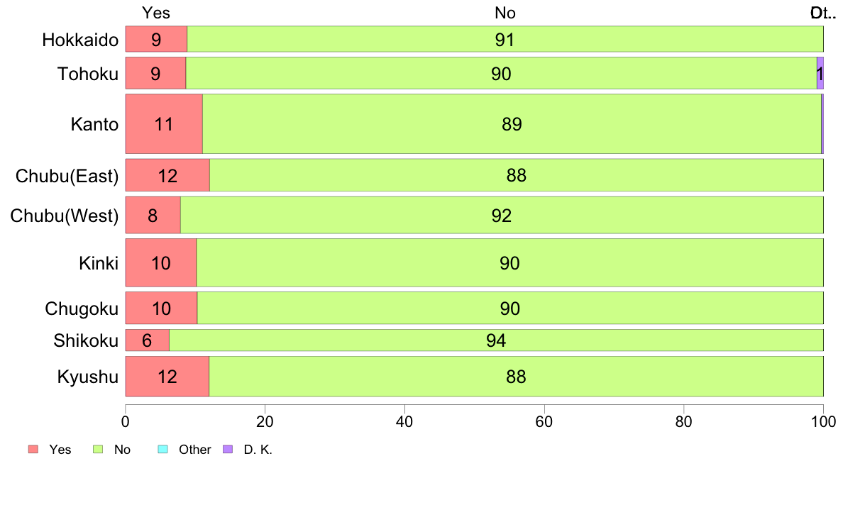Click the Kanto row label
Screen dimensions: 843x522
point(94,125)
